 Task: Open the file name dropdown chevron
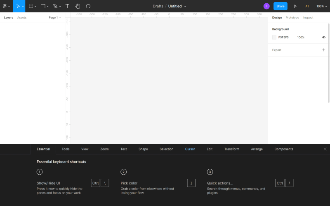[x=185, y=6]
